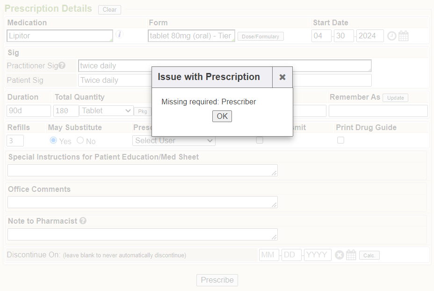Click the Dose/Formulary button
The width and height of the screenshot is (434, 291).
[260, 36]
